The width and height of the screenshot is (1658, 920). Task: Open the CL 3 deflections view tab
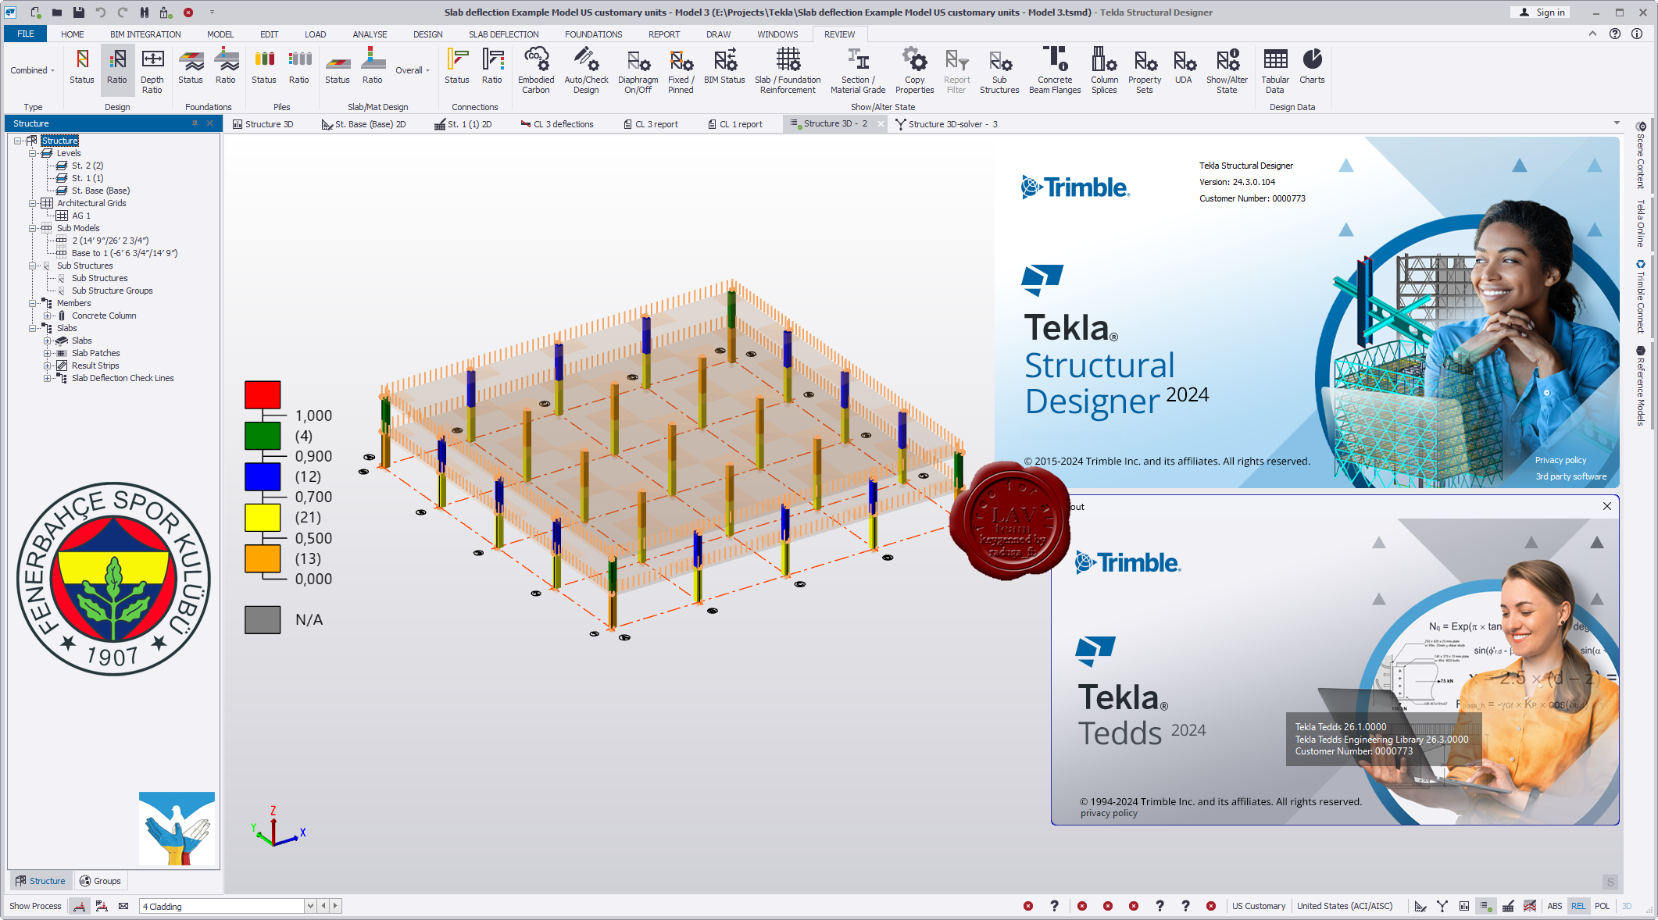(557, 124)
